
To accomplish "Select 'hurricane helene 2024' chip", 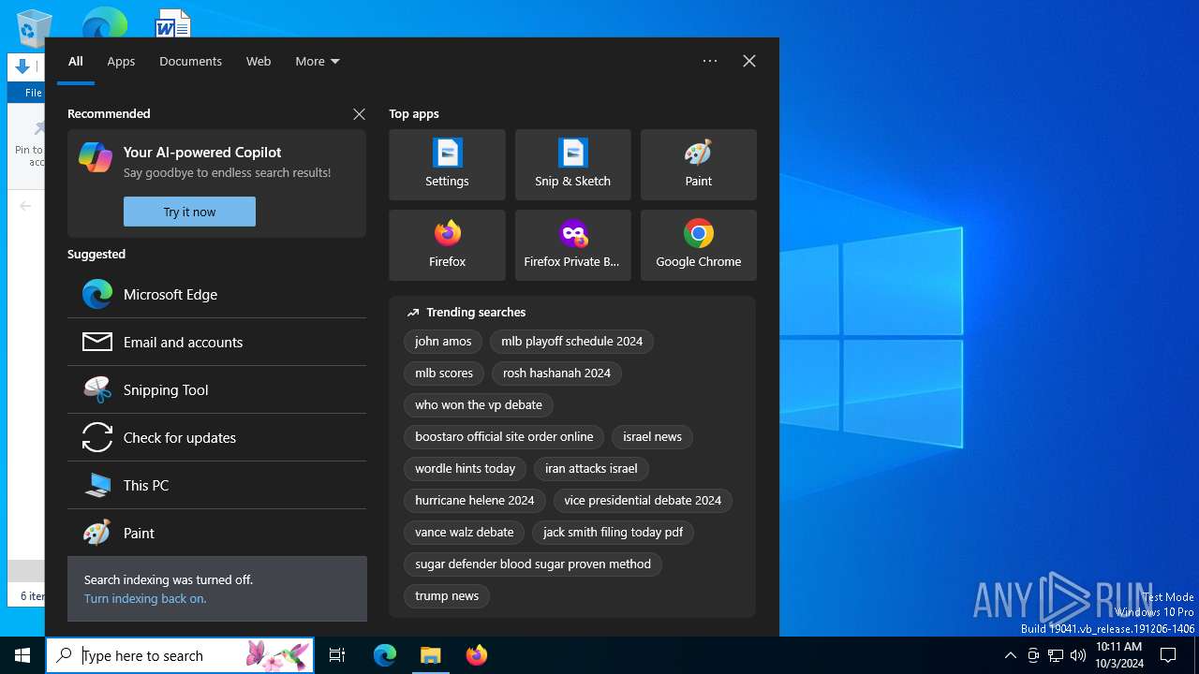I will click(475, 501).
